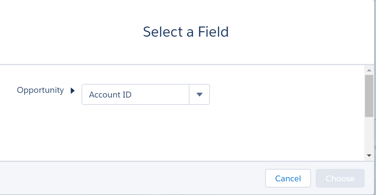
Task: Click the Select a Field heading
Action: coord(186,32)
